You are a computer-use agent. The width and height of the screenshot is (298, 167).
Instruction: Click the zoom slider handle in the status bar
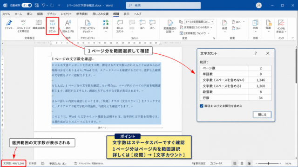click(x=268, y=163)
